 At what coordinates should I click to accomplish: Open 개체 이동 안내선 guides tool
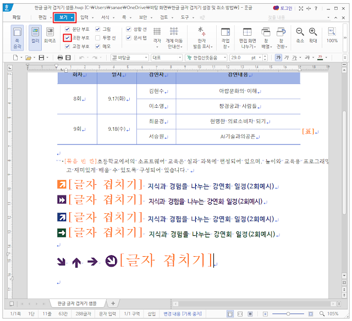click(x=174, y=37)
